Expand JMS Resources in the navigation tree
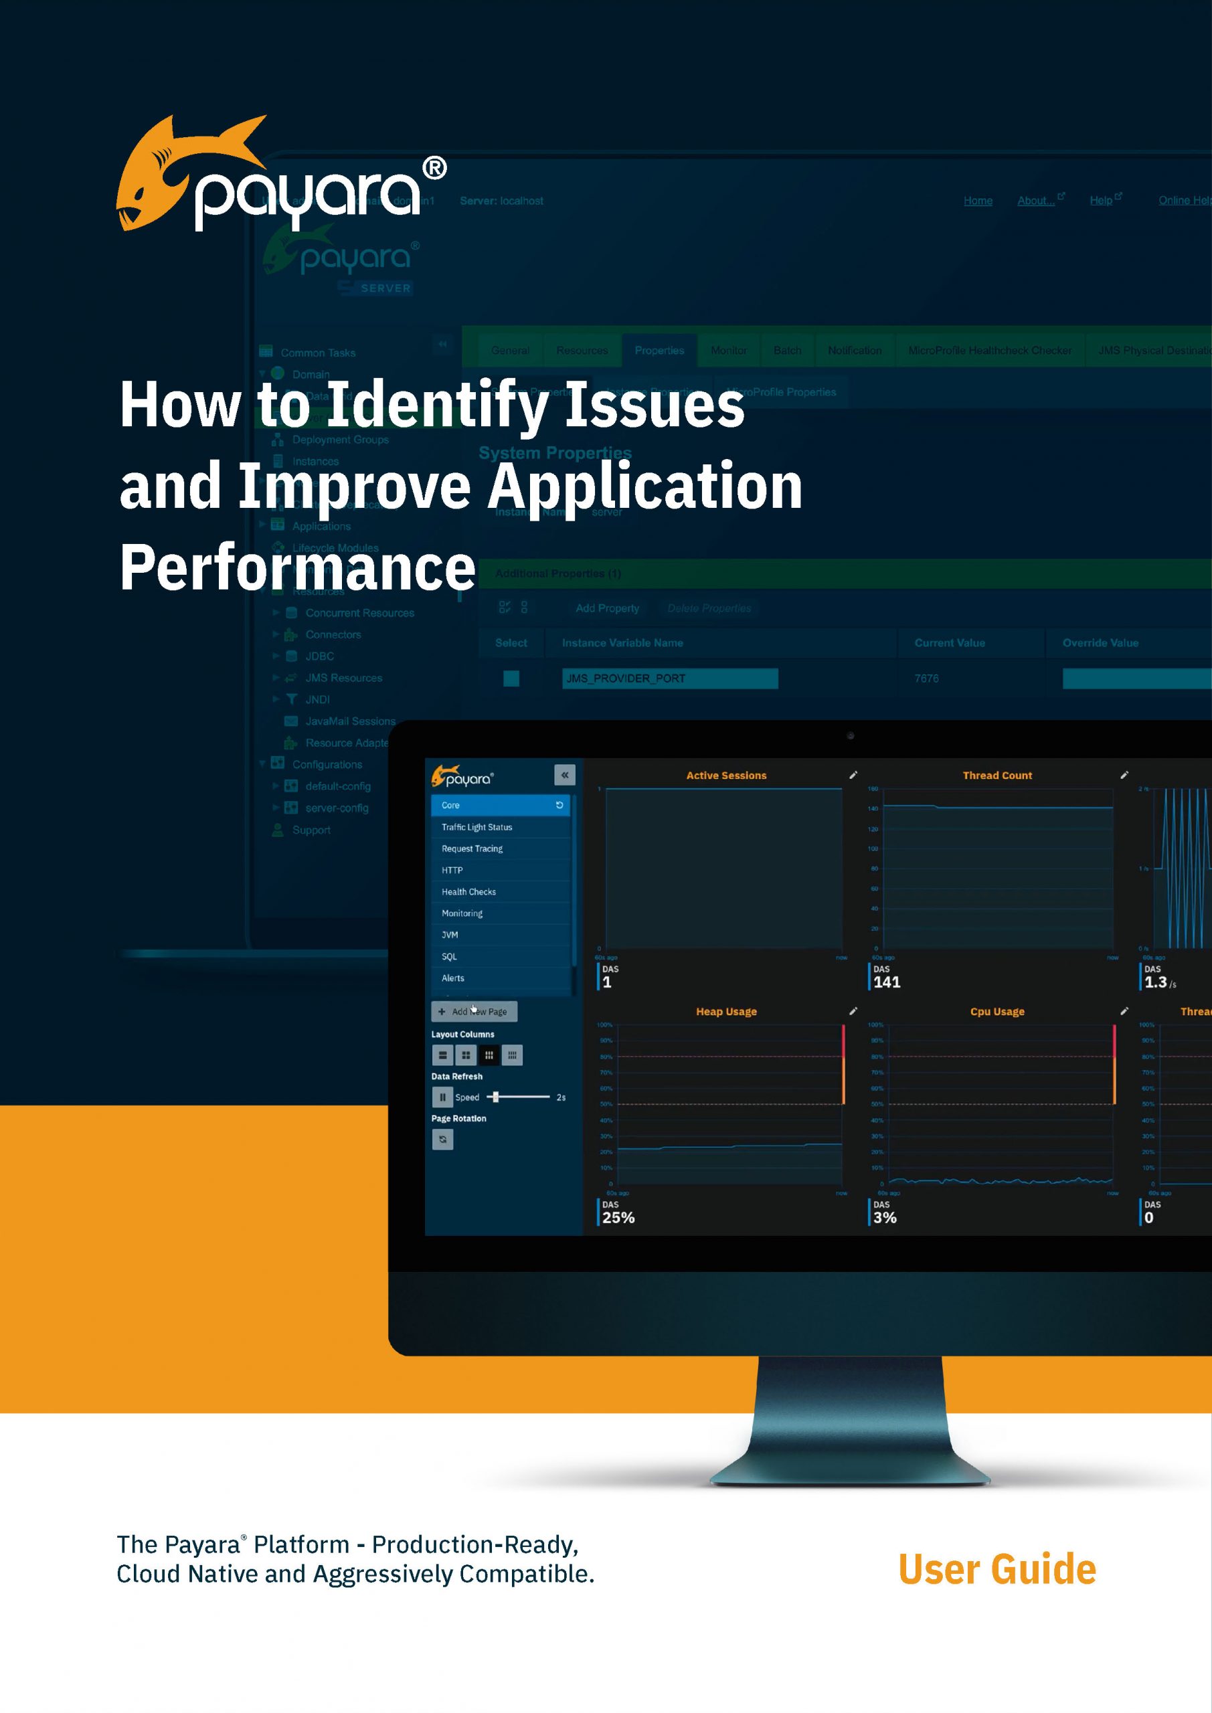This screenshot has height=1713, width=1212. point(276,677)
